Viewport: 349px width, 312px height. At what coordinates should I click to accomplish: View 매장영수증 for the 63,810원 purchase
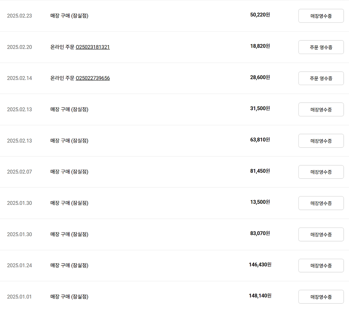321,141
